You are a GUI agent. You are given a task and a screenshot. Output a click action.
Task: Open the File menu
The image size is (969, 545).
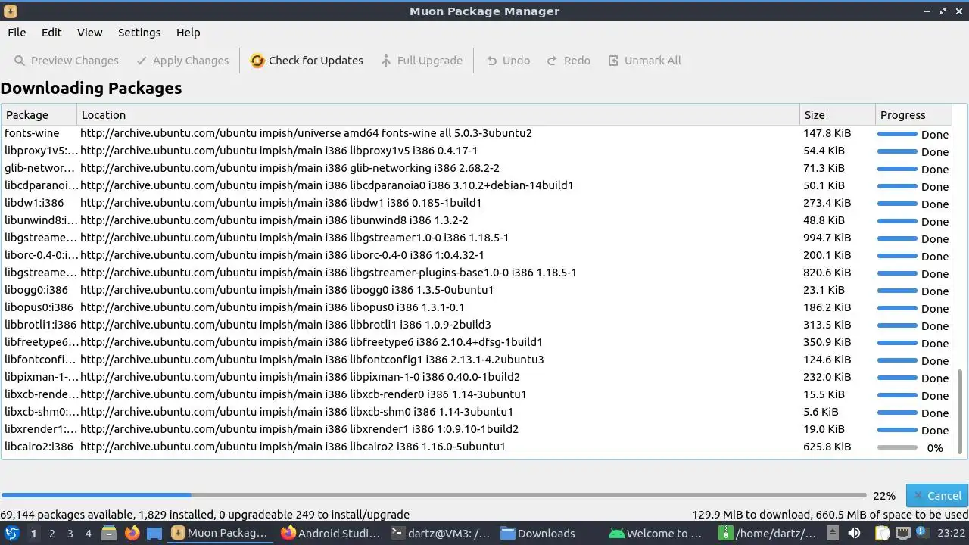17,33
